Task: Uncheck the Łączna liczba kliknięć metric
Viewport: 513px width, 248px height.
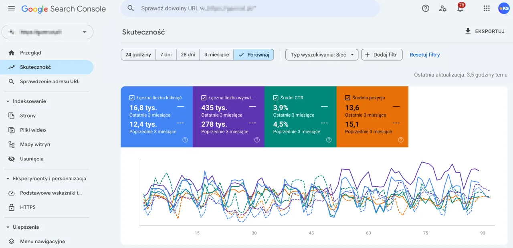Action: point(132,97)
